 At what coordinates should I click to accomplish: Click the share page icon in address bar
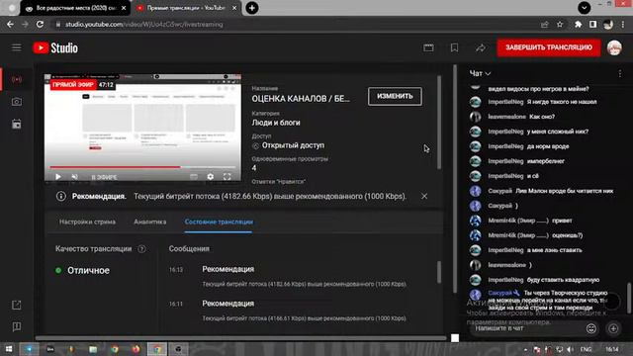point(545,25)
